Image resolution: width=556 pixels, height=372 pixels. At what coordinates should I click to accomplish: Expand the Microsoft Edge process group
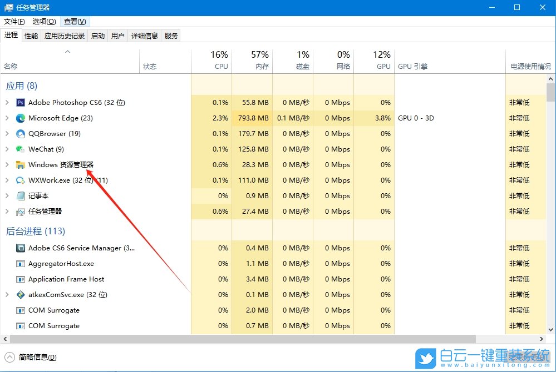click(7, 118)
